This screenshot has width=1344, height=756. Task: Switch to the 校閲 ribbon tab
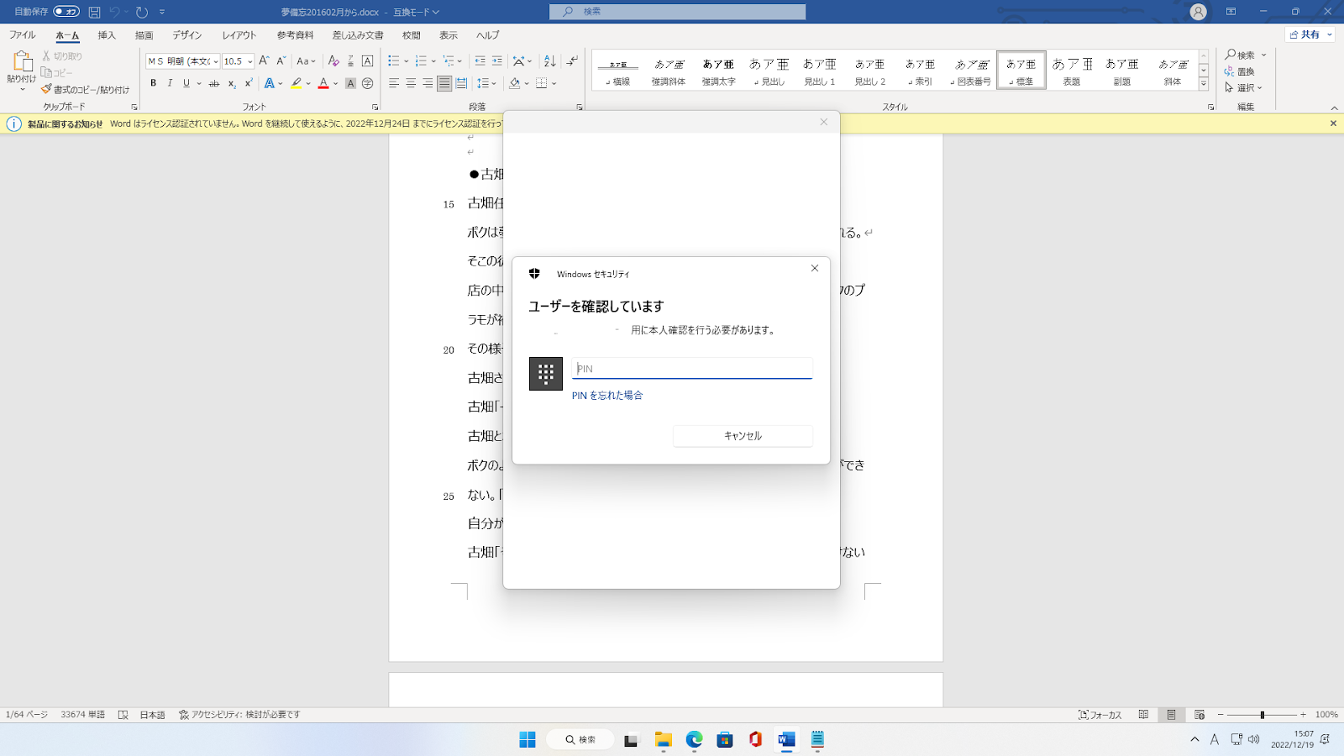tap(412, 35)
